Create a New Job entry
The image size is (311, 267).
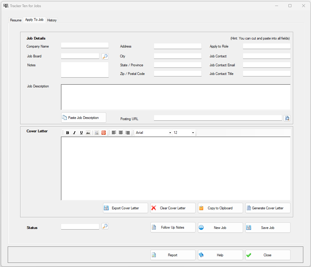click(220, 228)
